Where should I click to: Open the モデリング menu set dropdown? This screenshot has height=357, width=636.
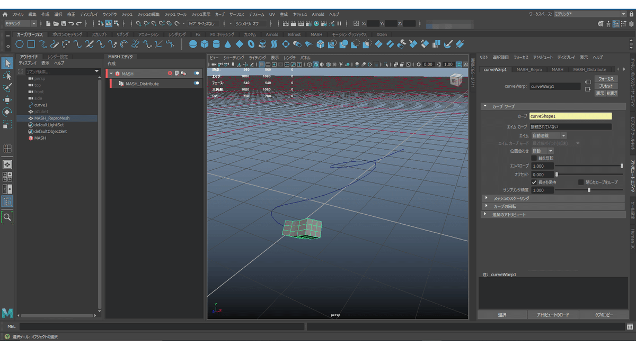click(x=20, y=23)
